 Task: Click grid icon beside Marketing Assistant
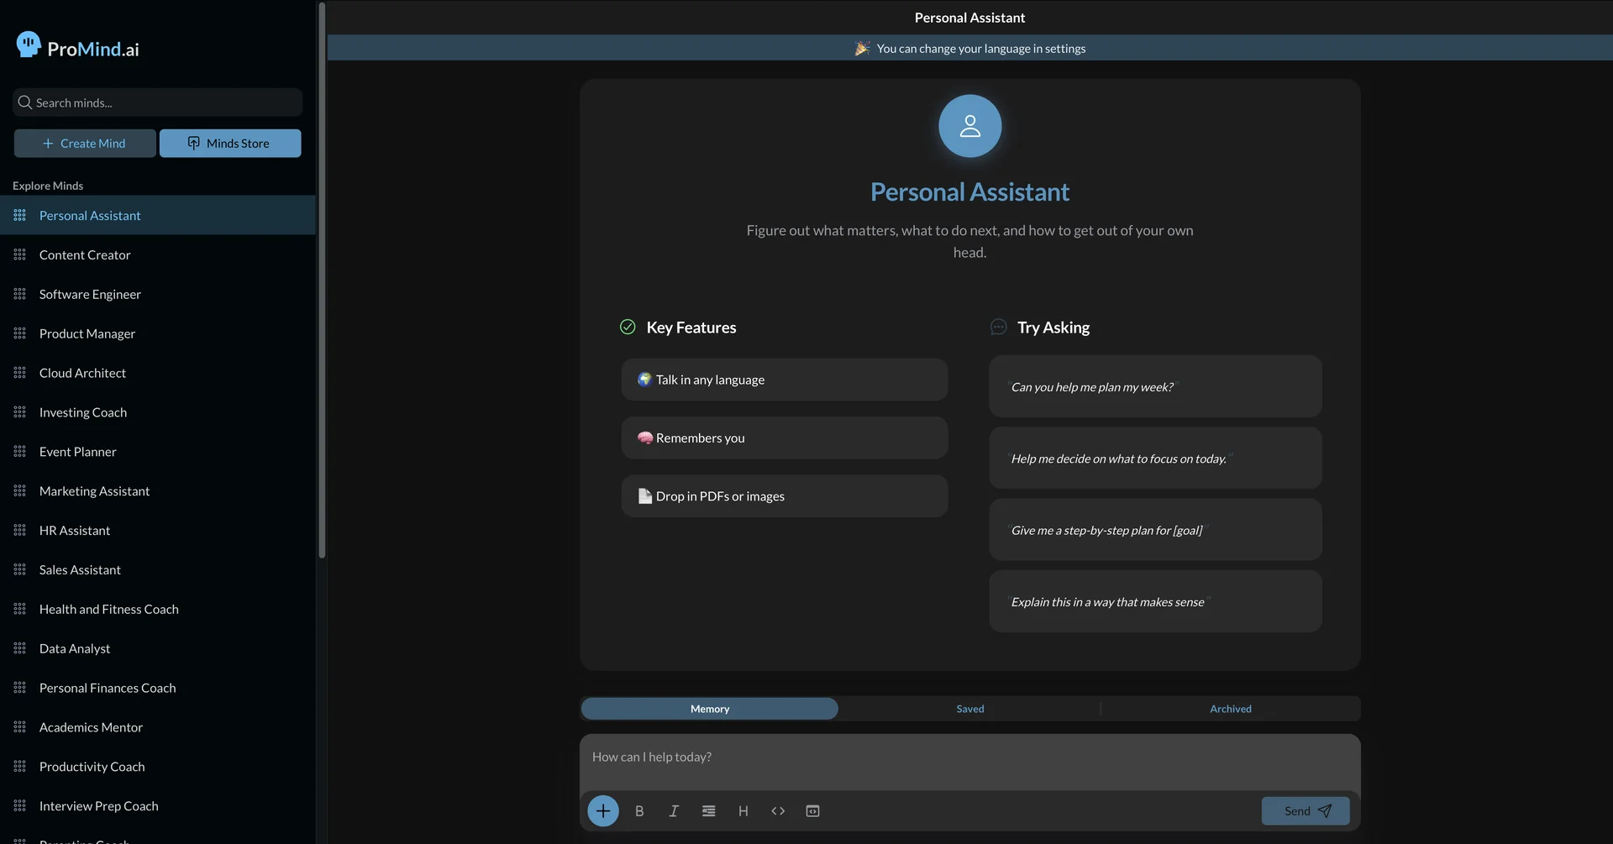[20, 491]
